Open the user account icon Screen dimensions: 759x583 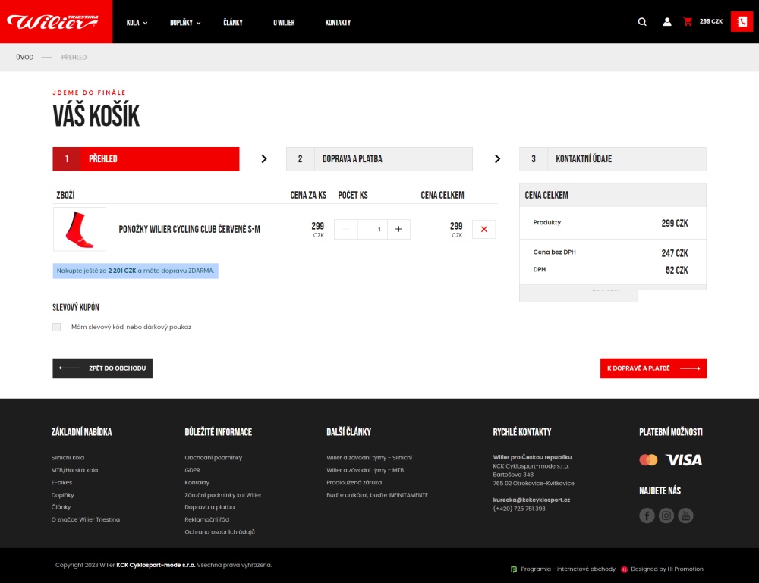(x=667, y=22)
